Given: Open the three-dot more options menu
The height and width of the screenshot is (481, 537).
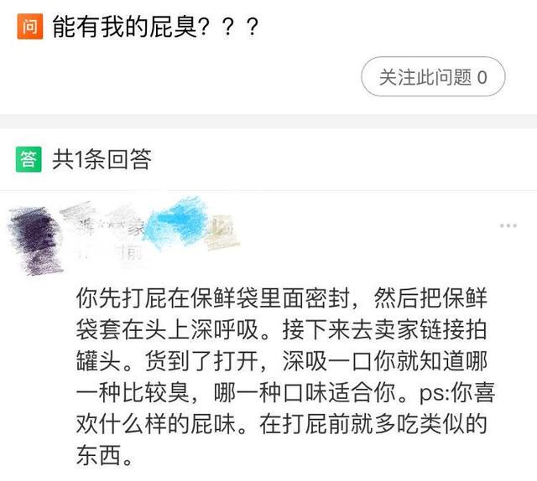Looking at the screenshot, I should pyautogui.click(x=508, y=225).
